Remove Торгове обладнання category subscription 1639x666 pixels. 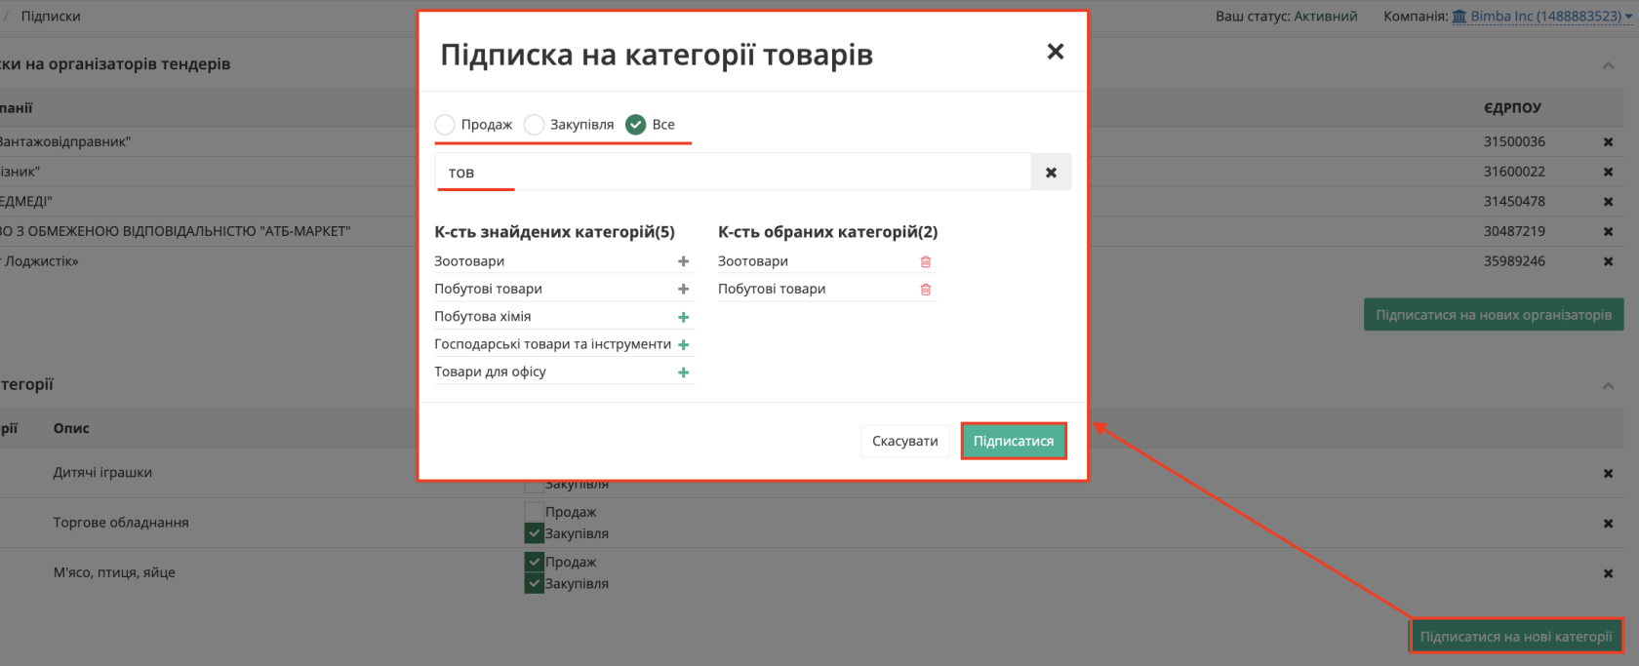[1608, 524]
